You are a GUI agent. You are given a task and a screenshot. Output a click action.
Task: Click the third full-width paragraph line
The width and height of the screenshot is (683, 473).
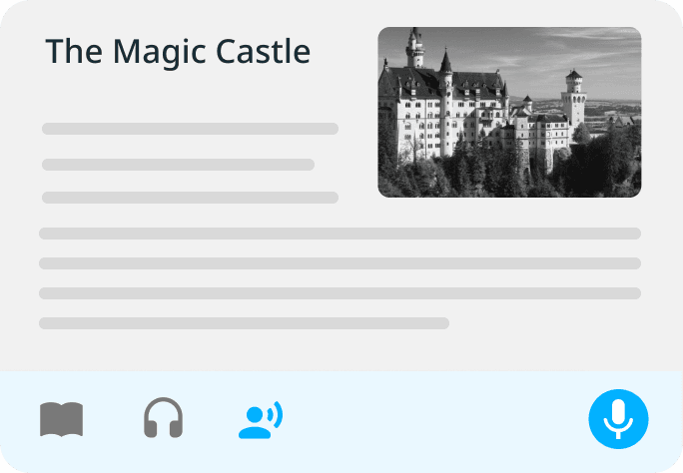[340, 293]
